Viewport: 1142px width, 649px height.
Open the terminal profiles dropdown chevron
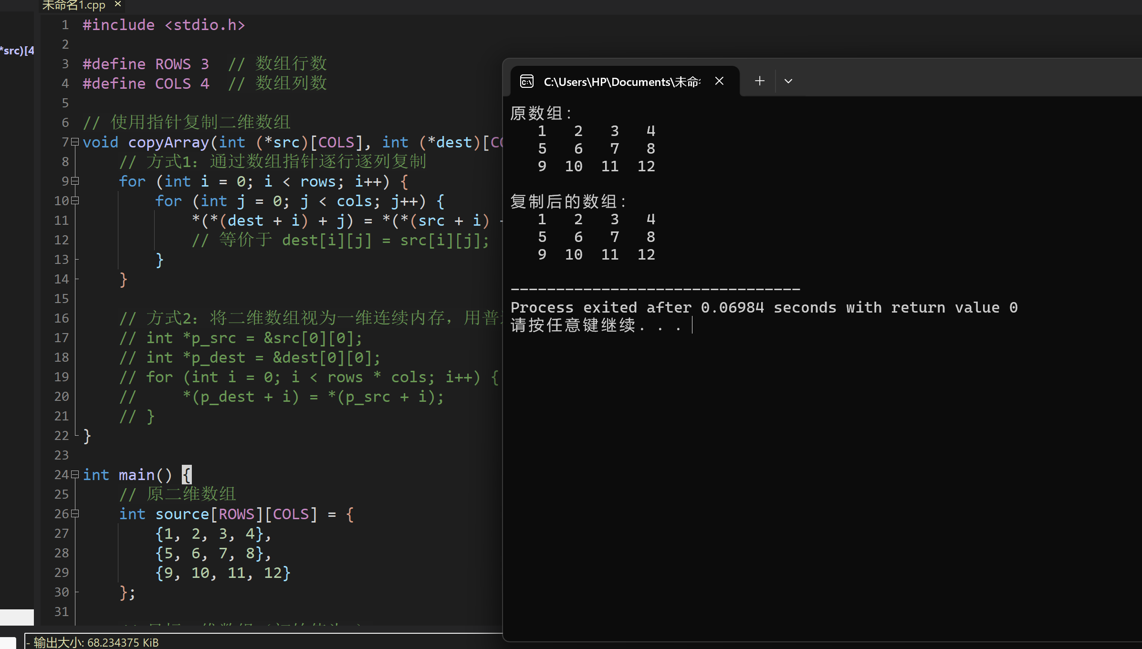click(788, 81)
